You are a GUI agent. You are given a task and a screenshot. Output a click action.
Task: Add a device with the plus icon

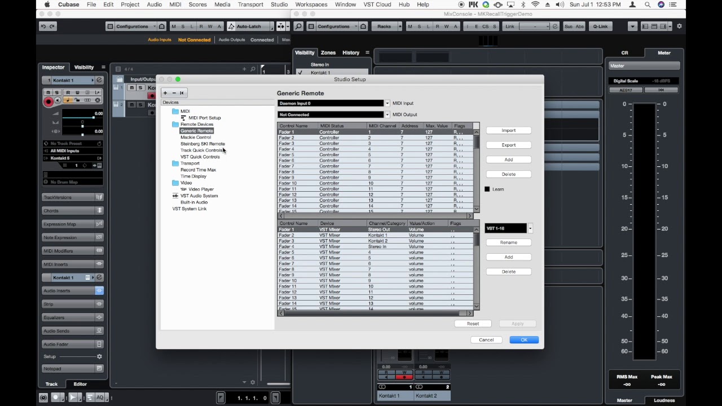pyautogui.click(x=165, y=92)
